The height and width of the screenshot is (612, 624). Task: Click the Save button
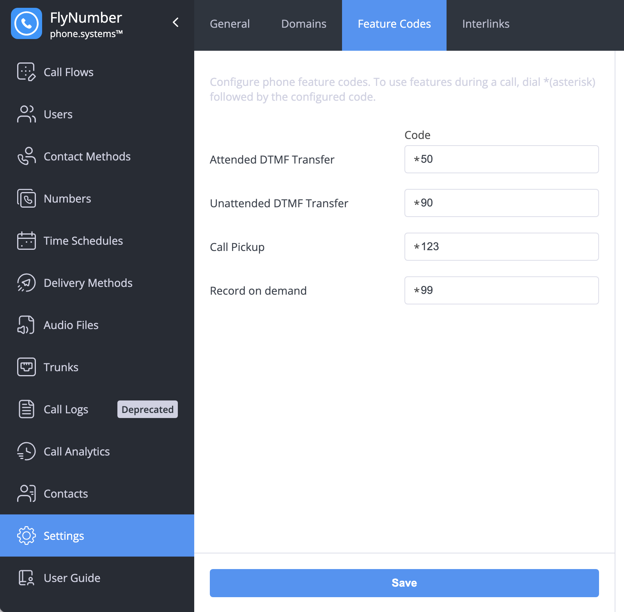tap(404, 583)
